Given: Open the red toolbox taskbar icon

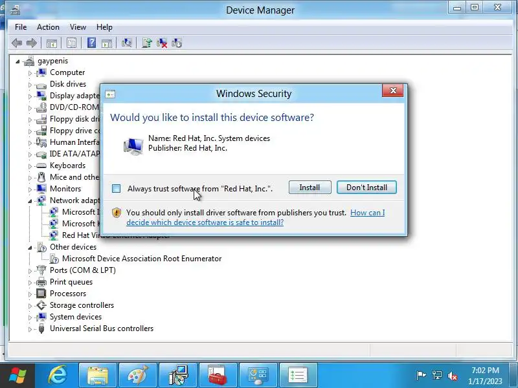Looking at the screenshot, I should coord(218,375).
